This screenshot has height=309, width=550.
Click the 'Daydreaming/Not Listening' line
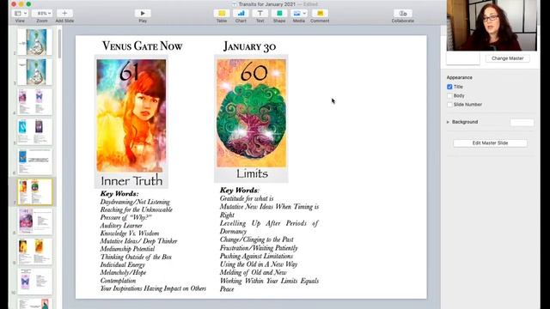(x=135, y=203)
